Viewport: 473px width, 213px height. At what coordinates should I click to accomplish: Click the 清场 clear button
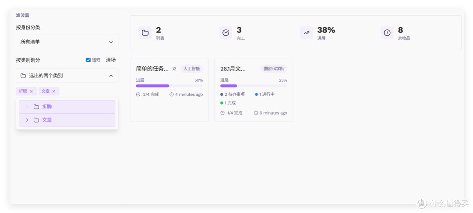[111, 60]
